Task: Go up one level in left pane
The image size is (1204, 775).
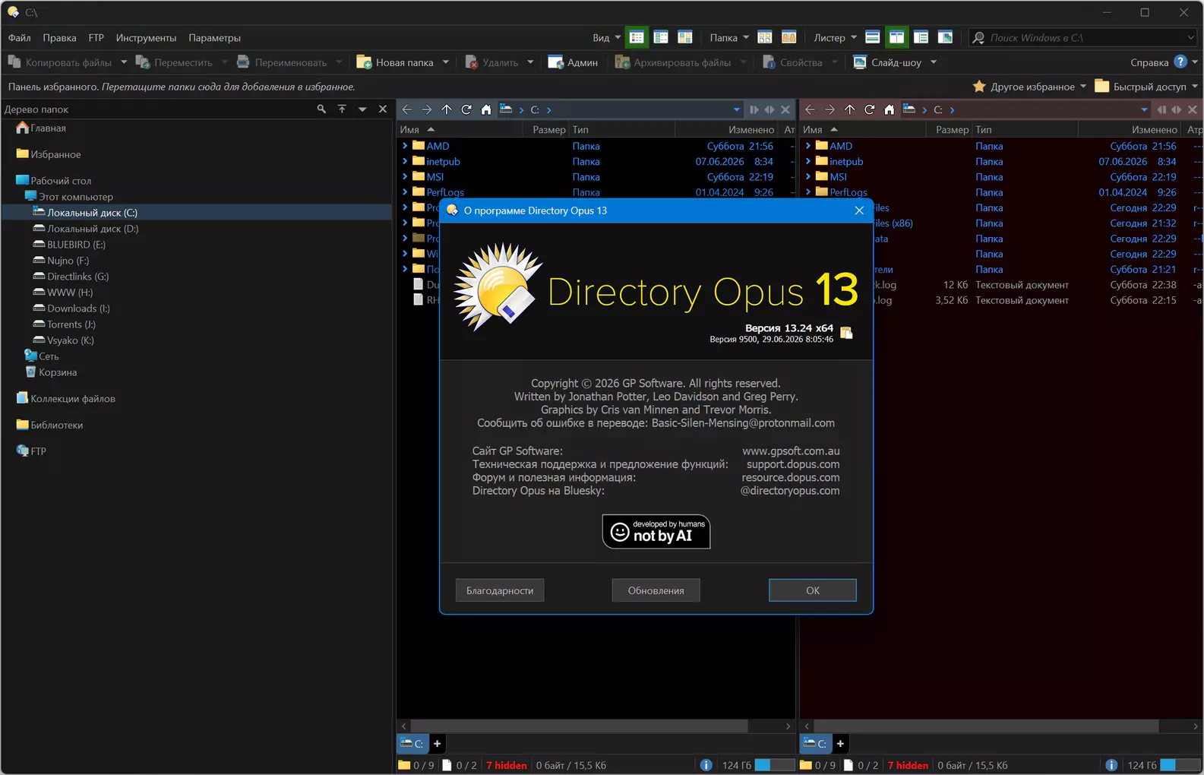Action: [447, 109]
